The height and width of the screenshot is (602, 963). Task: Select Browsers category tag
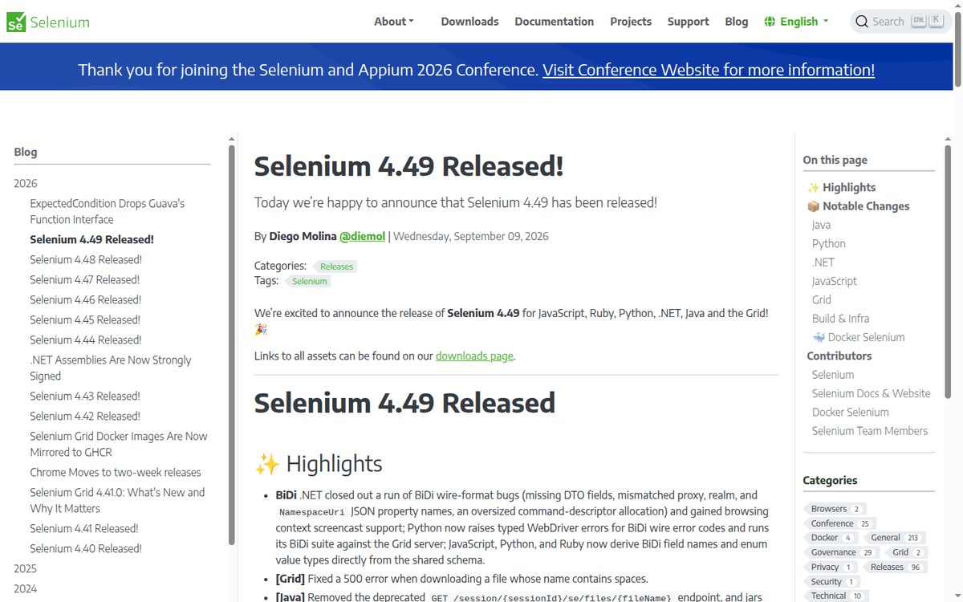coord(834,509)
